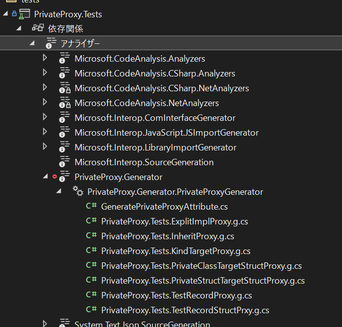Click the C# icon of ExplitImplProxy.g.cs

91,220
